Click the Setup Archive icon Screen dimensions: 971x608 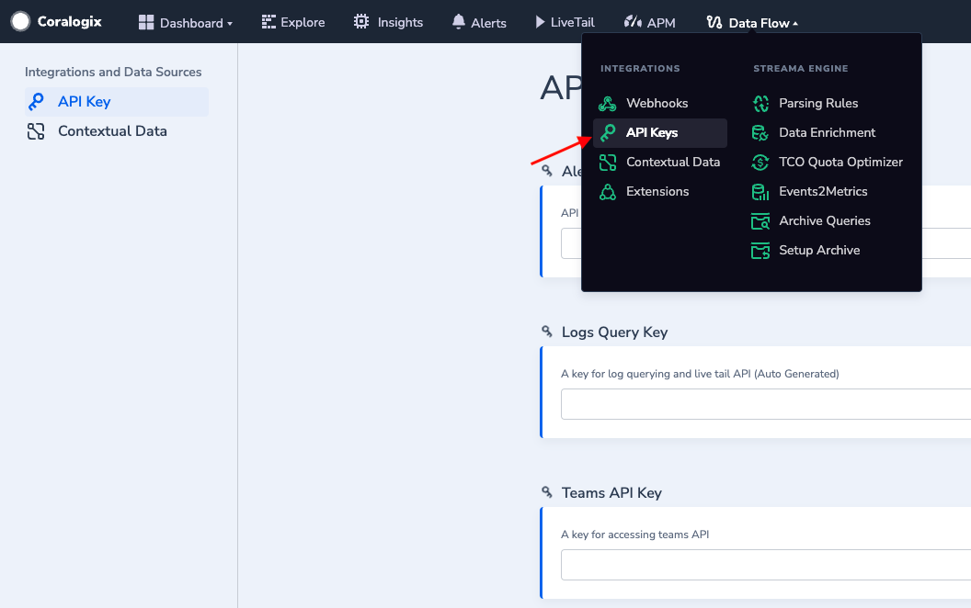(760, 251)
